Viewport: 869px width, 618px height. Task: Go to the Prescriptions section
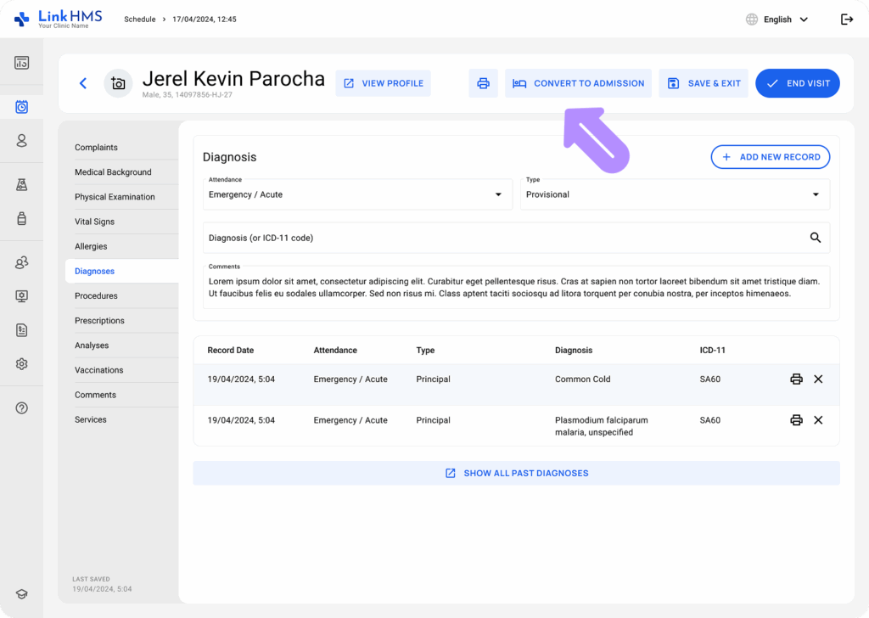(99, 321)
